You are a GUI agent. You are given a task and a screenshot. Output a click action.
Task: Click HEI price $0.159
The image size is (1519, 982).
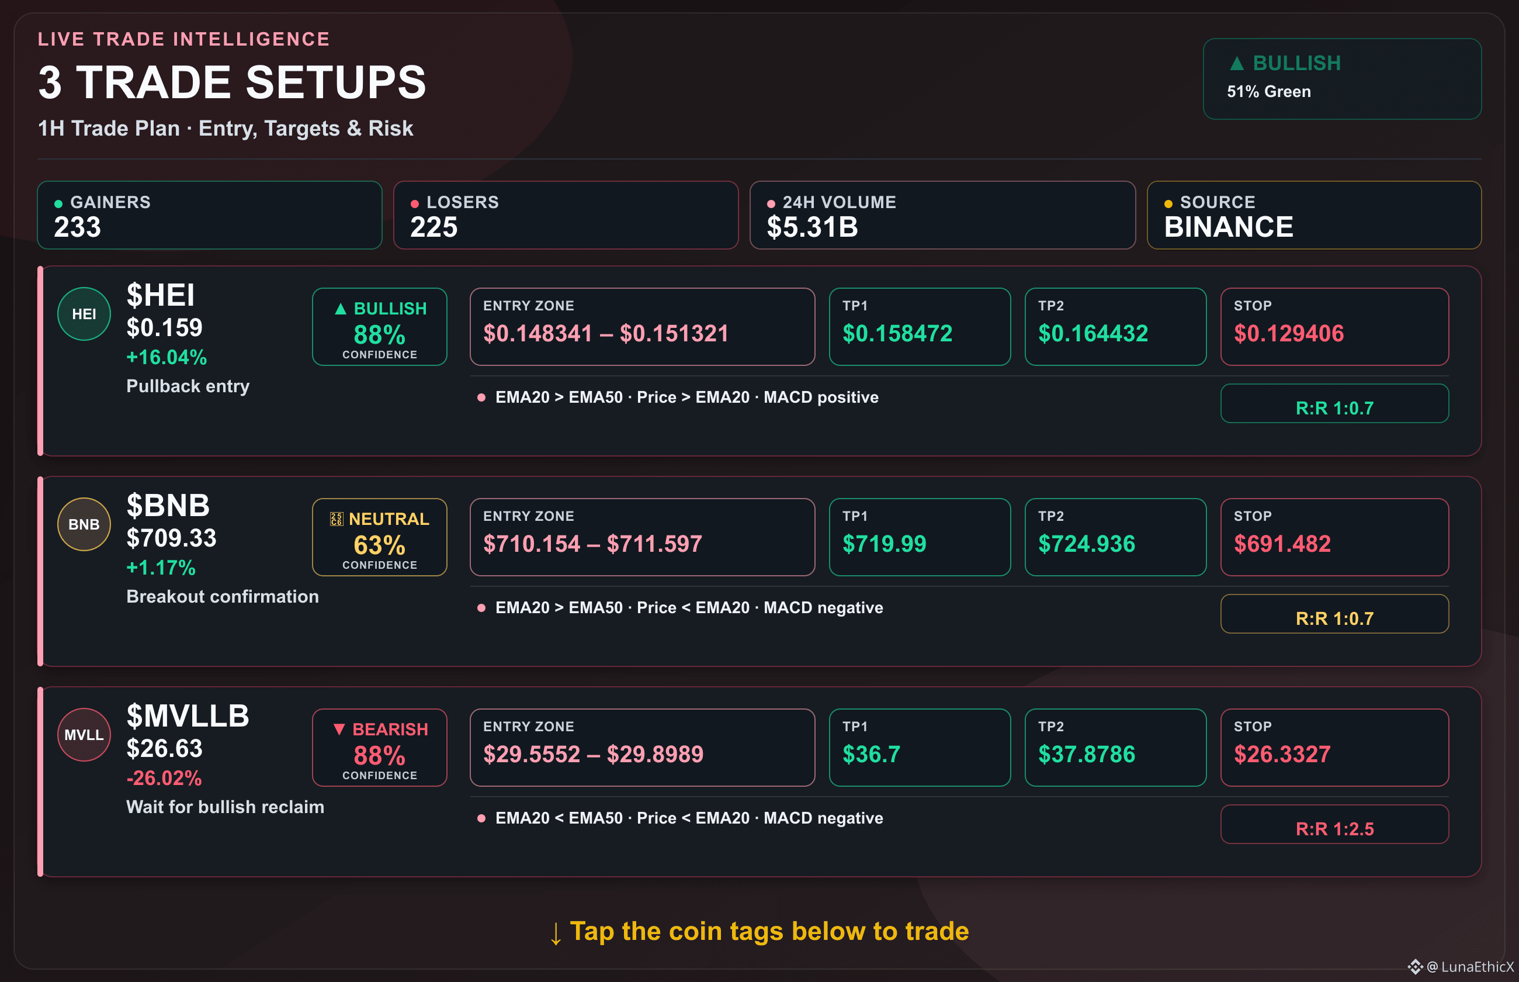pos(164,328)
